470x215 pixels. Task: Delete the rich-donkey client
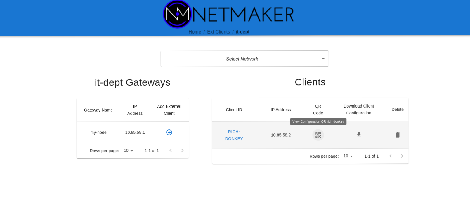coord(397,135)
